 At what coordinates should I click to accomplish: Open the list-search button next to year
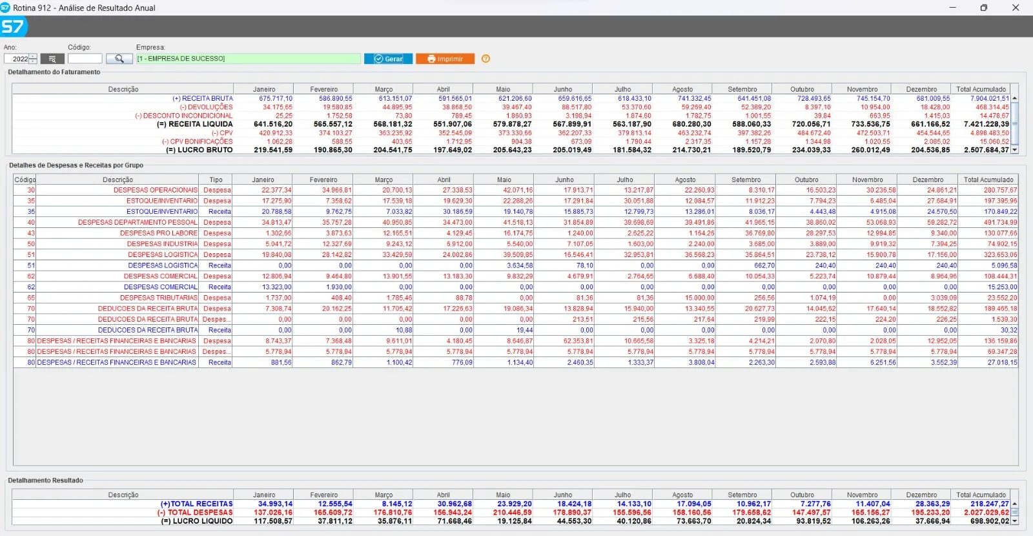pos(52,59)
